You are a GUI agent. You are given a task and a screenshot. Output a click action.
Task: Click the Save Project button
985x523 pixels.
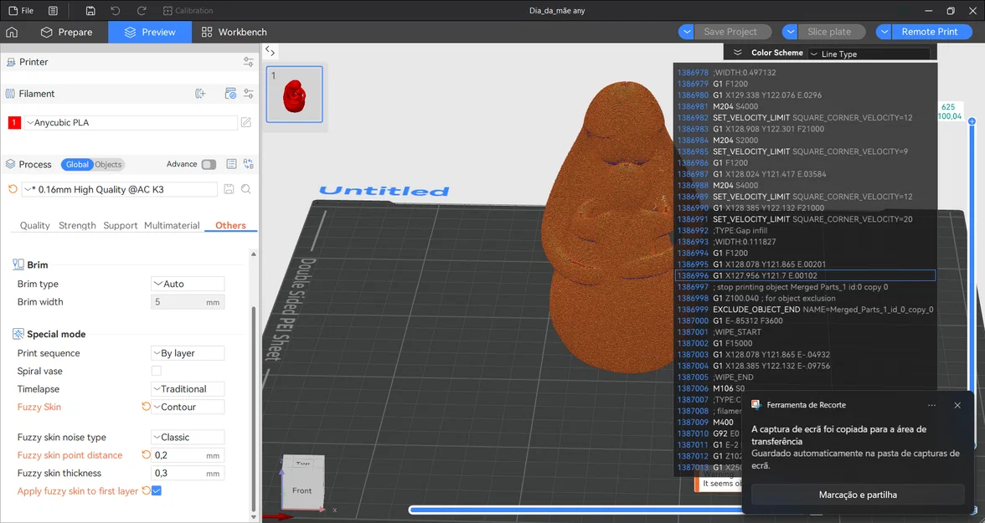click(730, 32)
